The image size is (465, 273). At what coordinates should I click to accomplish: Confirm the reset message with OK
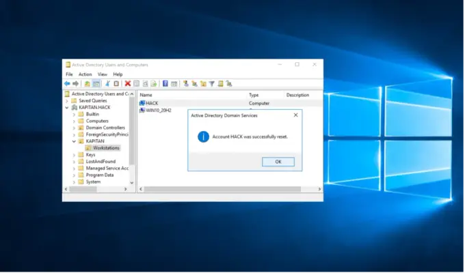click(278, 162)
